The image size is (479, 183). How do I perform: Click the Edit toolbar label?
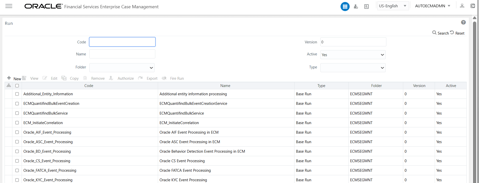tap(54, 78)
